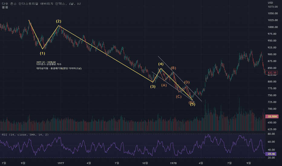The width and height of the screenshot is (282, 166).
Task: Click the 650.00 price axis label
Action: click(273, 123)
